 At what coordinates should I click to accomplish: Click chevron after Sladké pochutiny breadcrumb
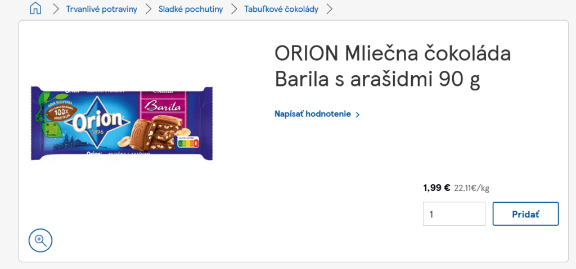[x=234, y=9]
